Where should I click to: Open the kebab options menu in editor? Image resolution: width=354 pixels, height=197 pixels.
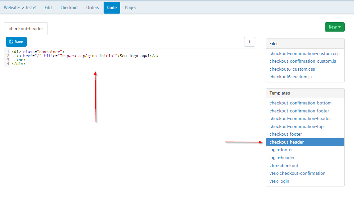pyautogui.click(x=250, y=41)
